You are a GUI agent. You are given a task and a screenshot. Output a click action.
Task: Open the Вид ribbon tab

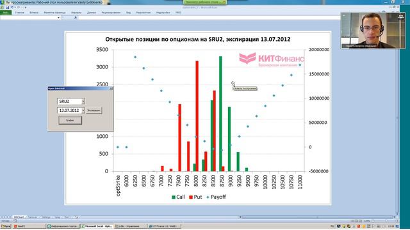pos(128,12)
